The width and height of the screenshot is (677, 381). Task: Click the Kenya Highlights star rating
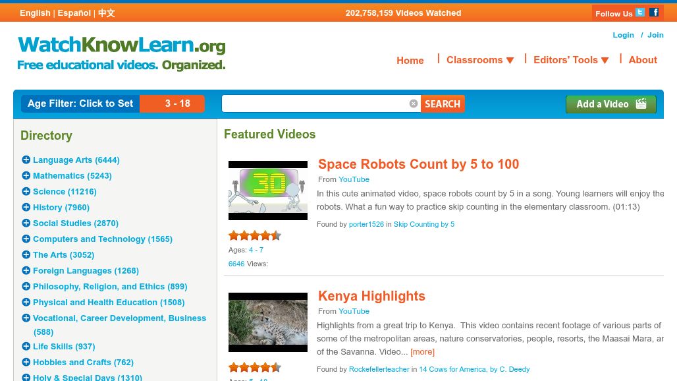[255, 368]
